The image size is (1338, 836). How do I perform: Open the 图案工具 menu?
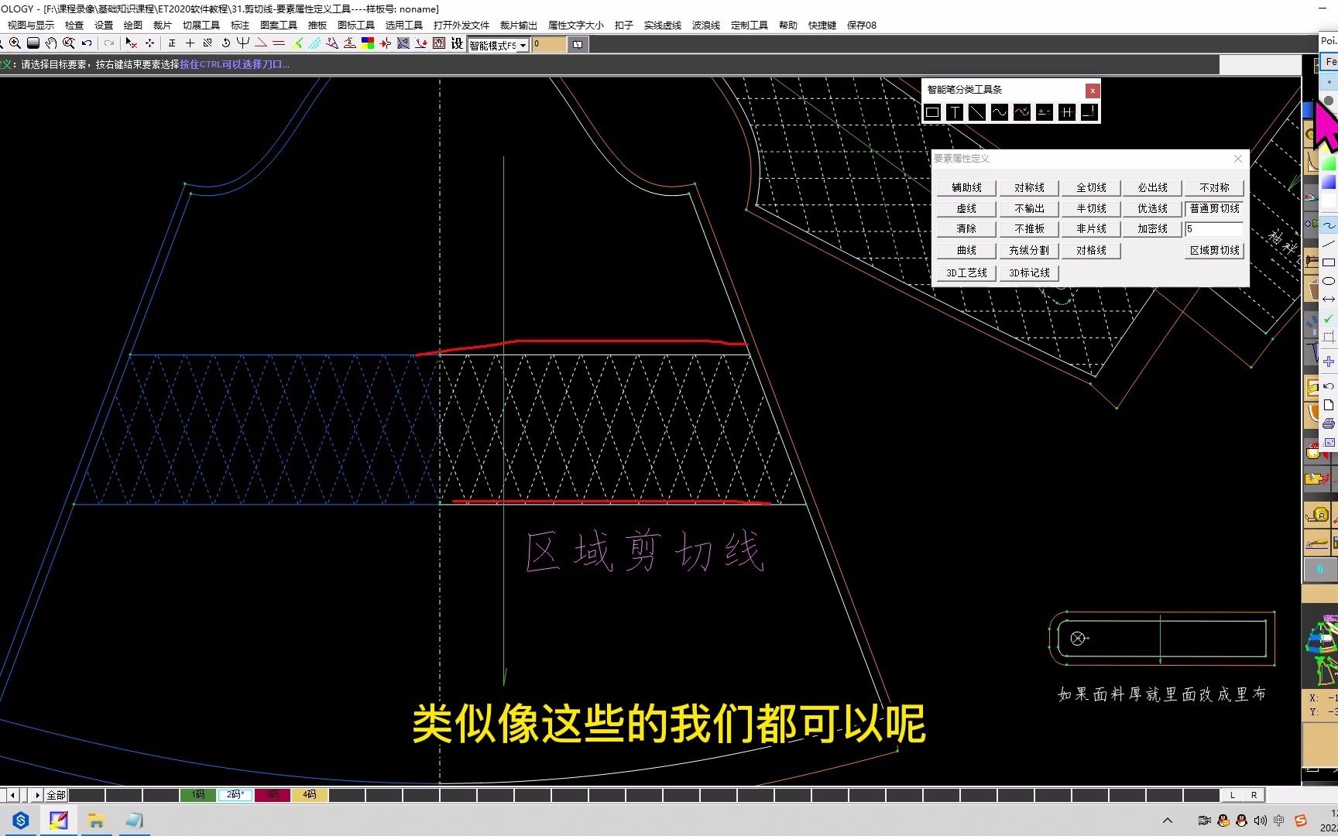(279, 26)
